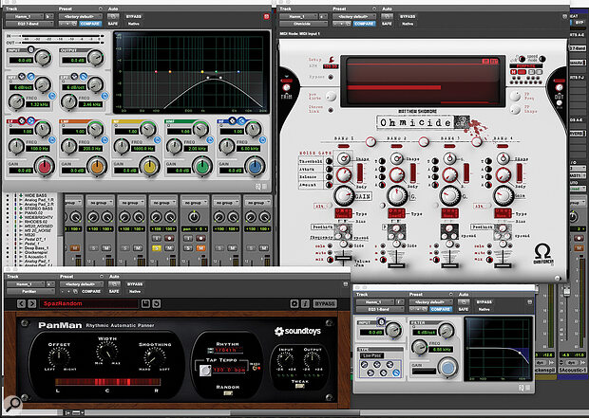Select HF band shelf type icon
The image size is (589, 418).
coord(241,120)
